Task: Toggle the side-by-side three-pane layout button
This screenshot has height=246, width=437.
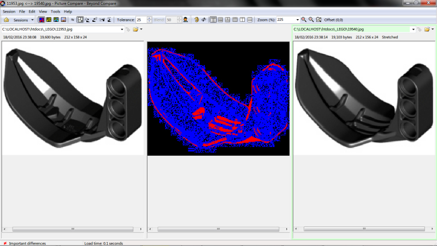Action: (212, 20)
